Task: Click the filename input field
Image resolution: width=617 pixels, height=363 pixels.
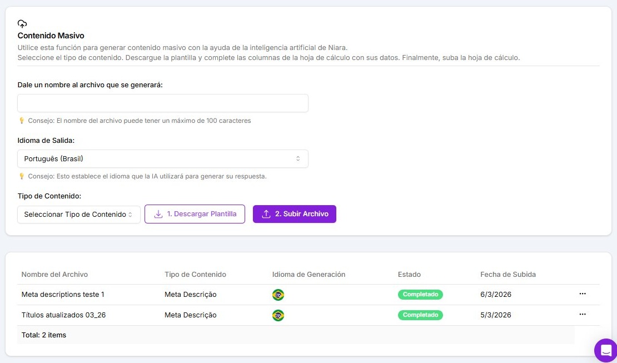Action: [162, 103]
